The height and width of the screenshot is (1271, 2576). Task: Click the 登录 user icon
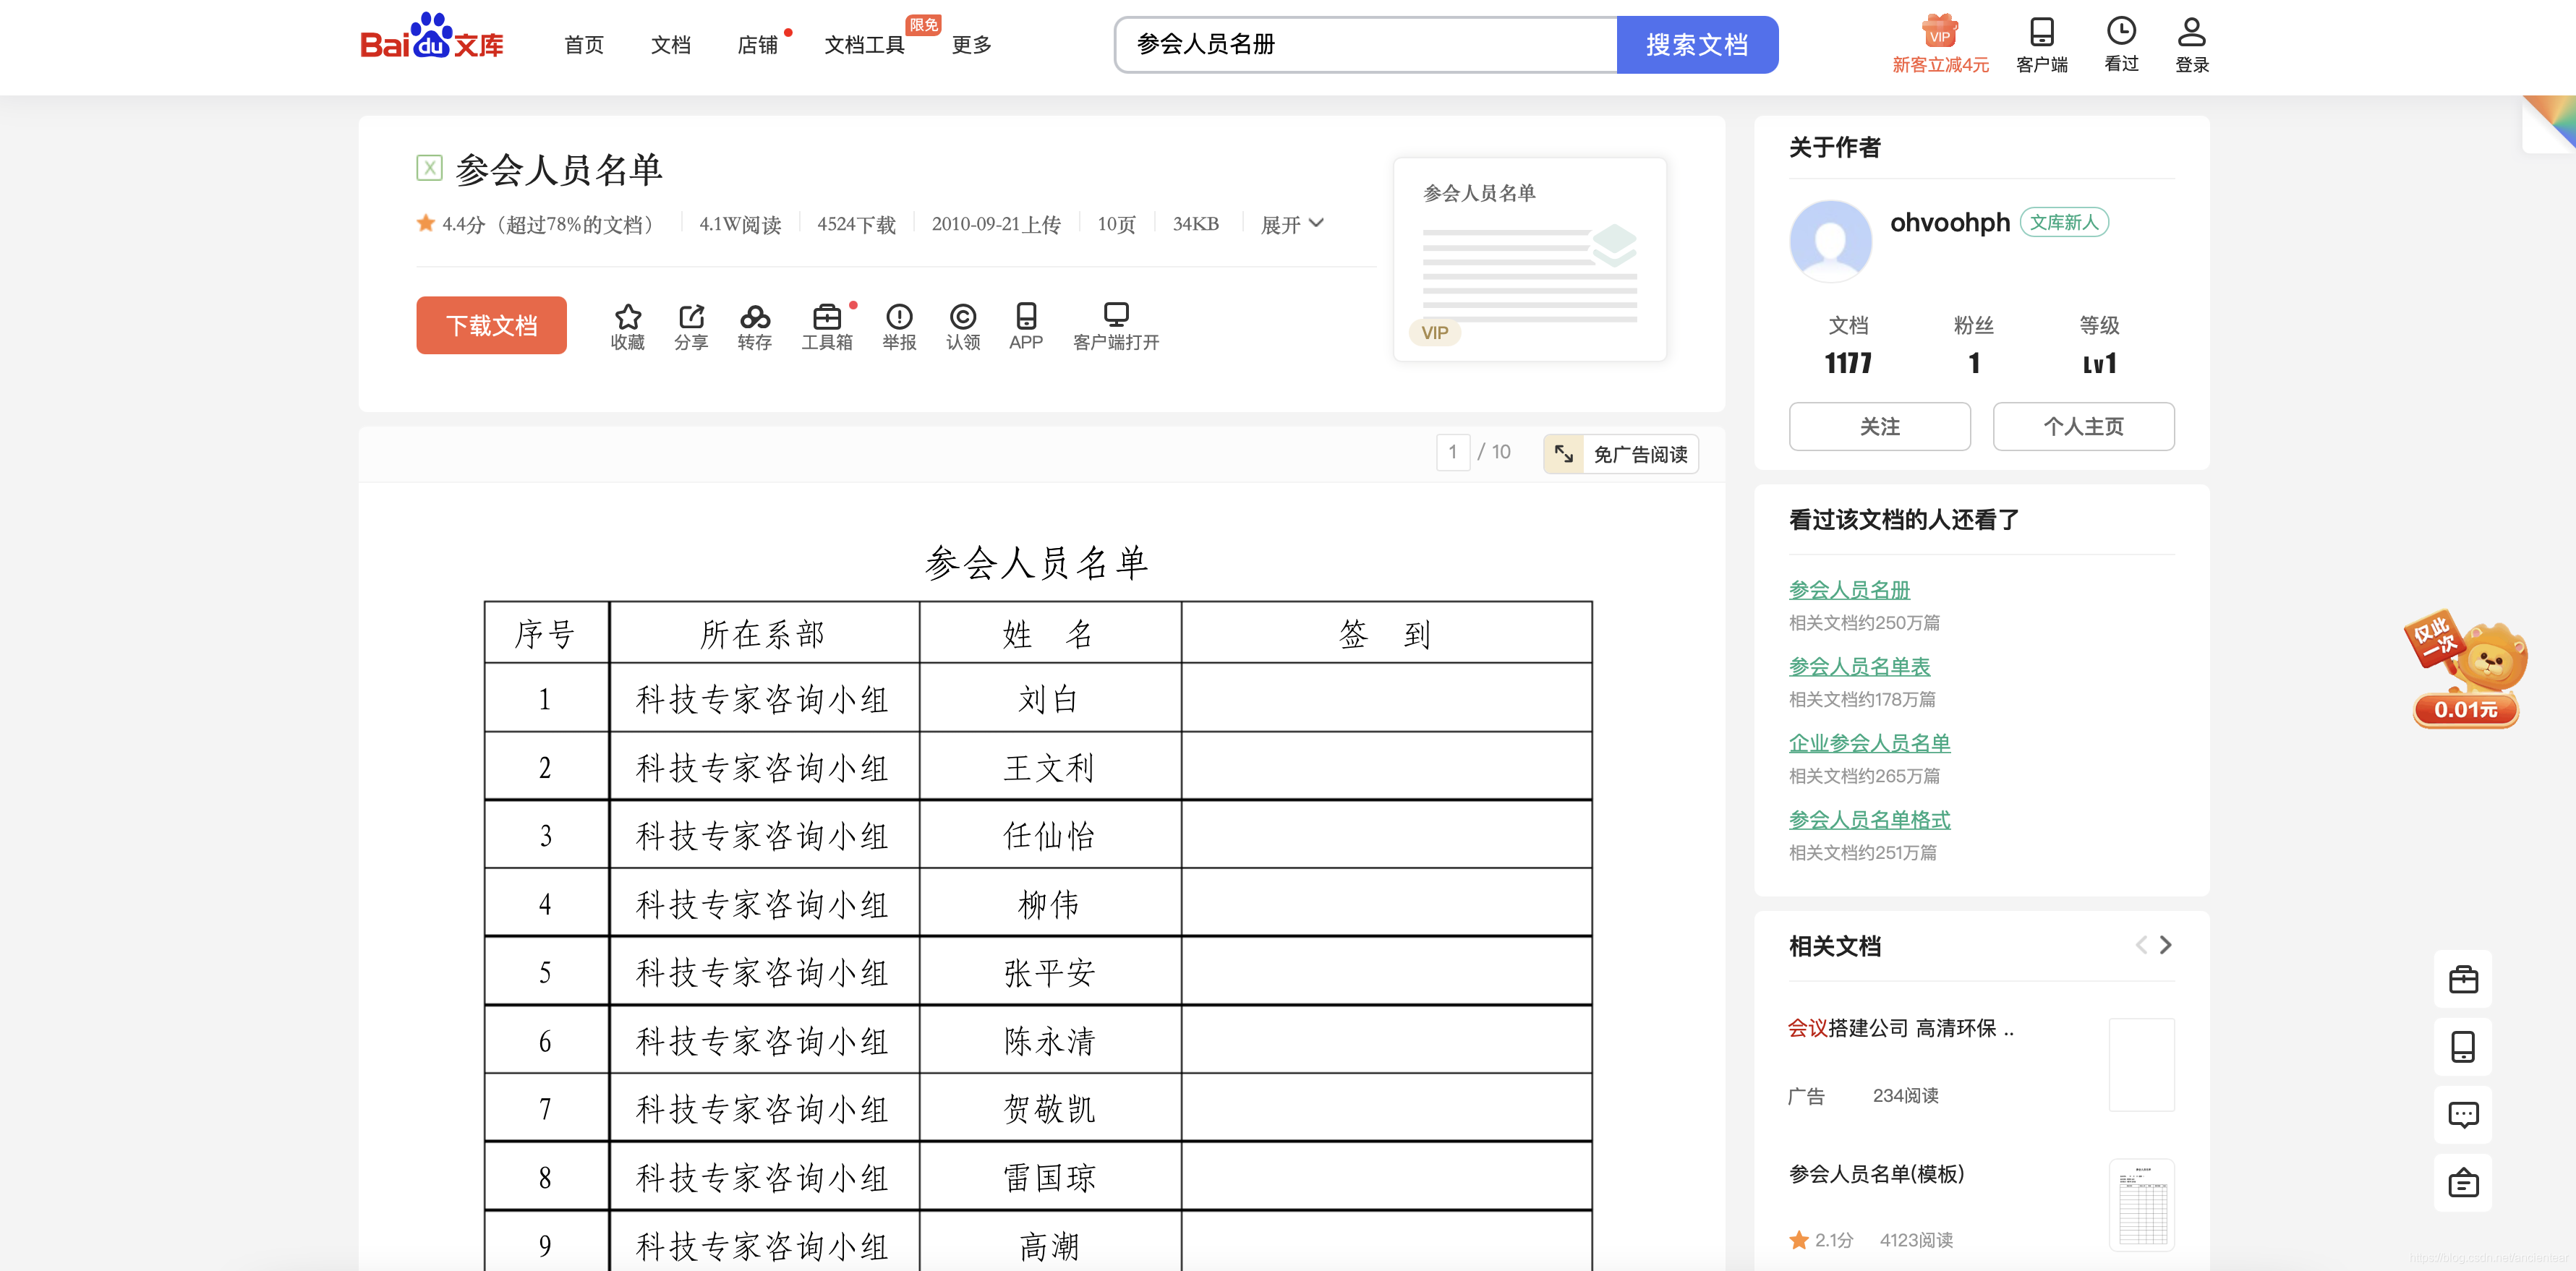click(2191, 44)
